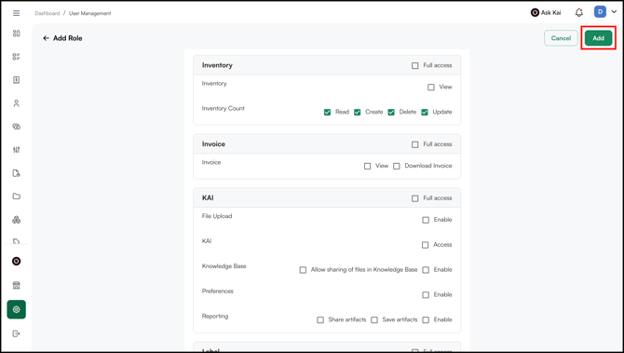Click the User Management breadcrumb
The height and width of the screenshot is (353, 624).
[x=90, y=13]
